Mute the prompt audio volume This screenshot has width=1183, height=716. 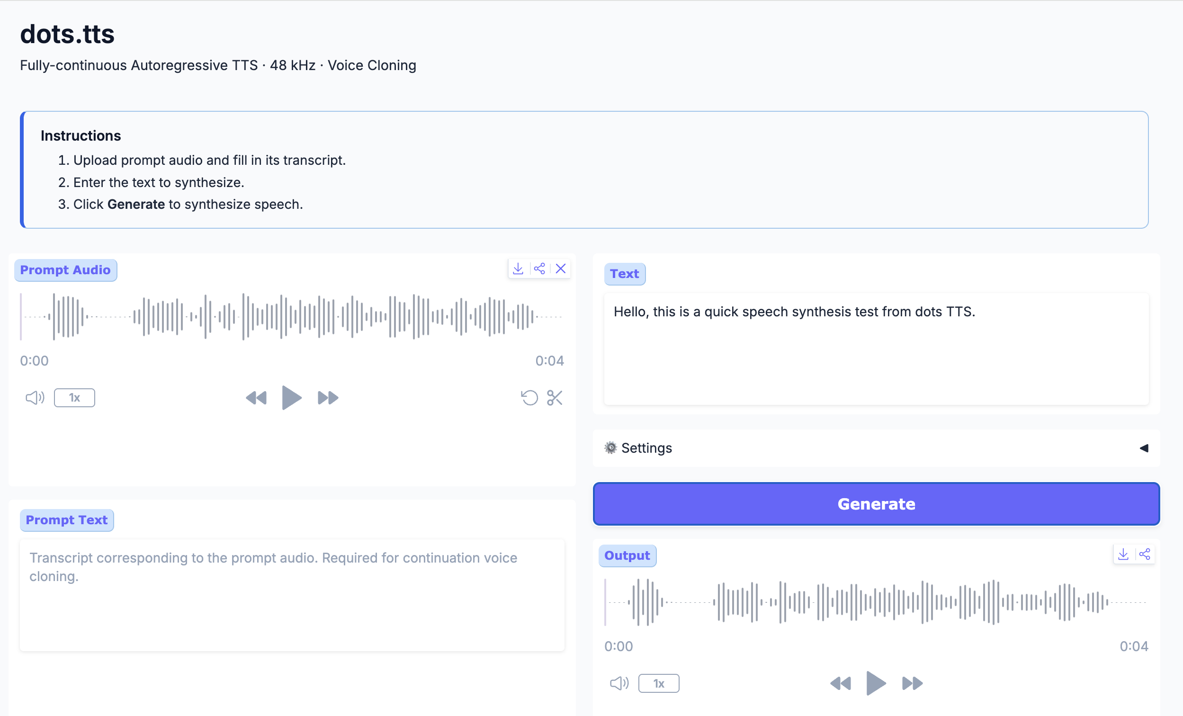pos(35,398)
